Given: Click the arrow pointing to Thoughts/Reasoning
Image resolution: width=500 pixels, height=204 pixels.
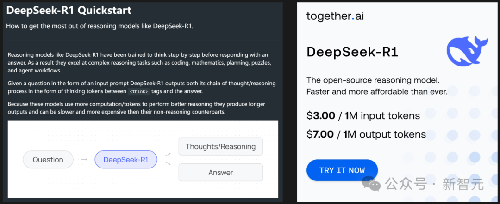Looking at the screenshot, I should 168,153.
